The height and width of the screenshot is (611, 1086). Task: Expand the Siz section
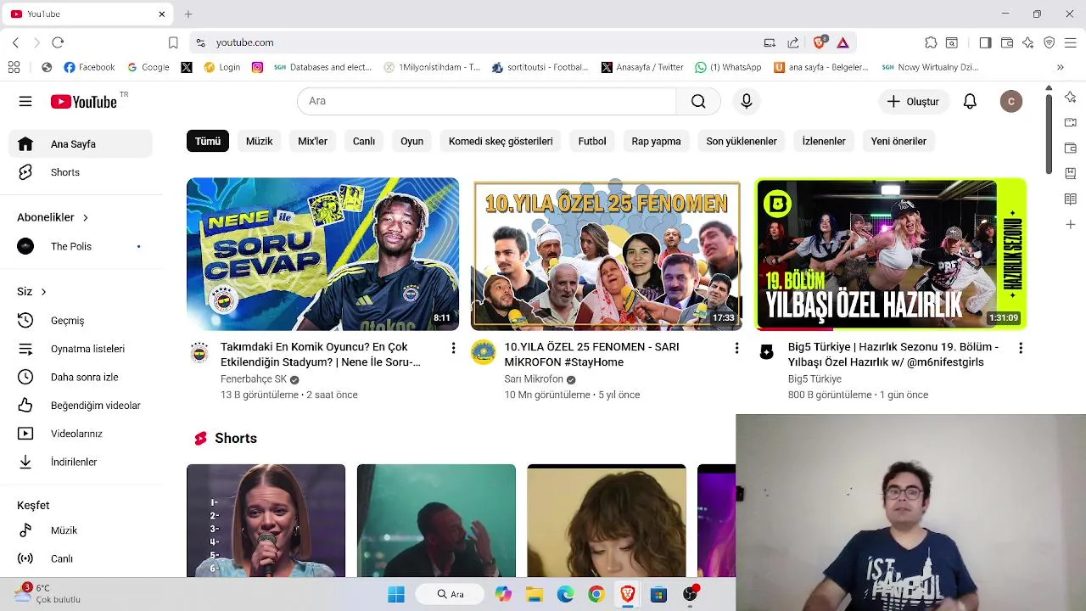pos(32,292)
